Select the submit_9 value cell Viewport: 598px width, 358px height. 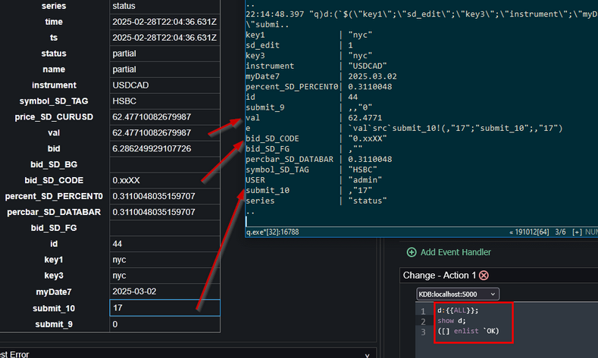tap(164, 324)
